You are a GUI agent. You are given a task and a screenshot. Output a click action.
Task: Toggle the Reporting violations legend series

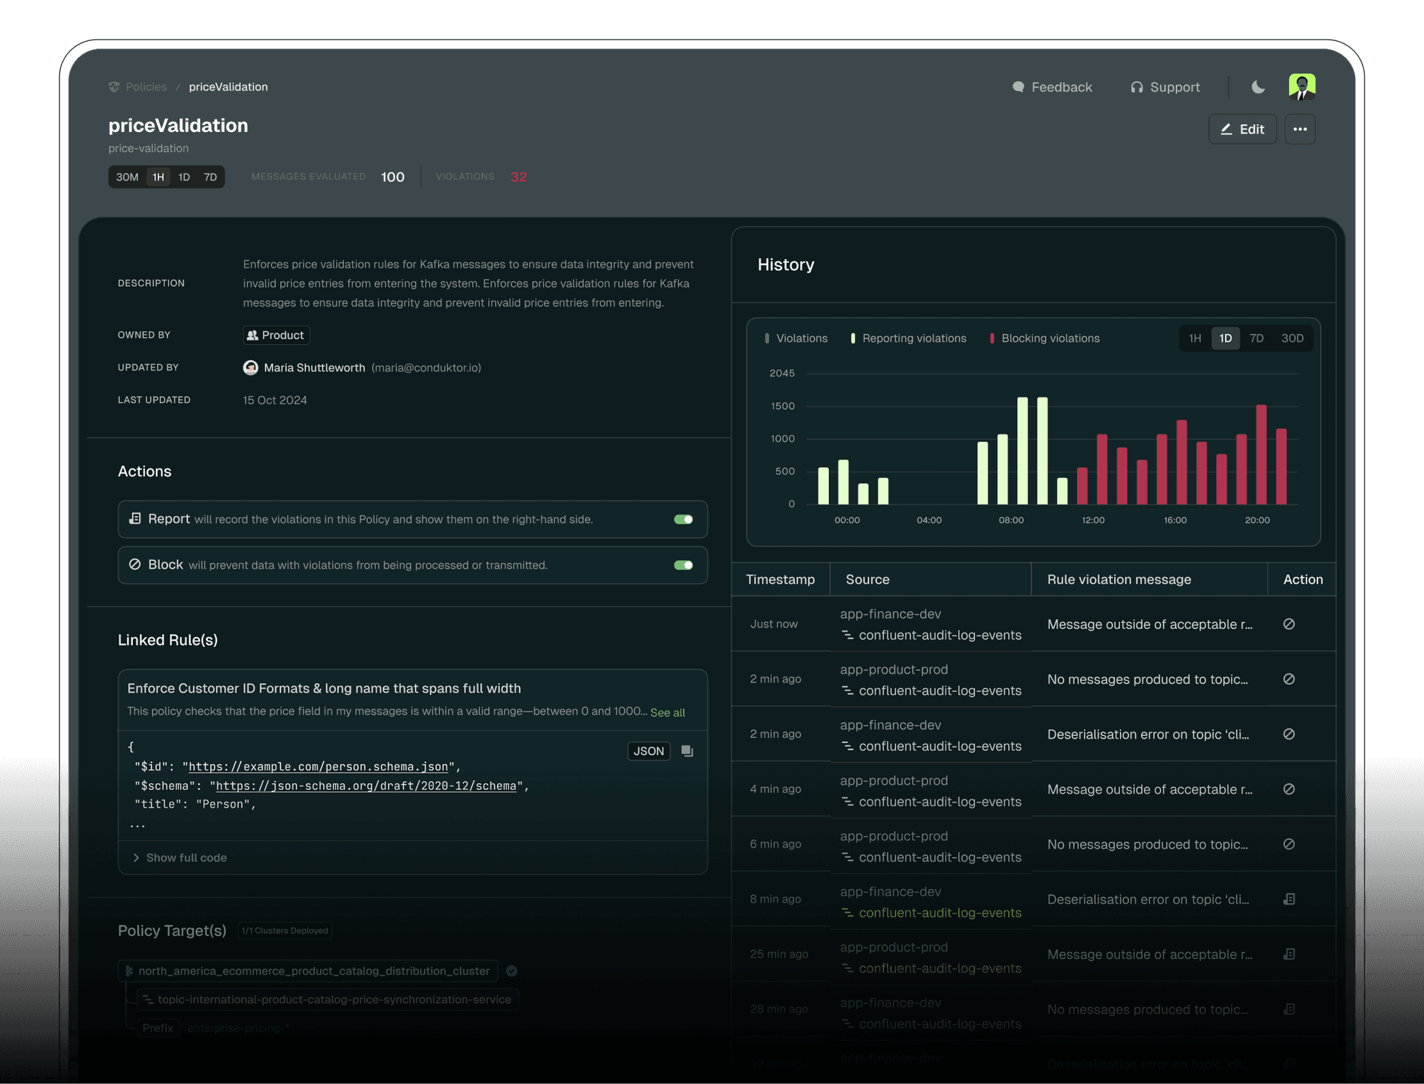coord(907,338)
